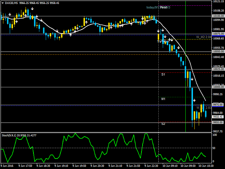The width and height of the screenshot is (225, 169).
Task: Click the 9 Jun 21:10 time label
Action: pyautogui.click(x=115, y=166)
